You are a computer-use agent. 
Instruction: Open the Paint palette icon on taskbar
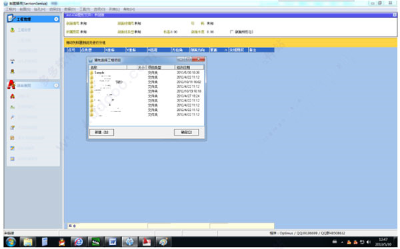[163, 242]
